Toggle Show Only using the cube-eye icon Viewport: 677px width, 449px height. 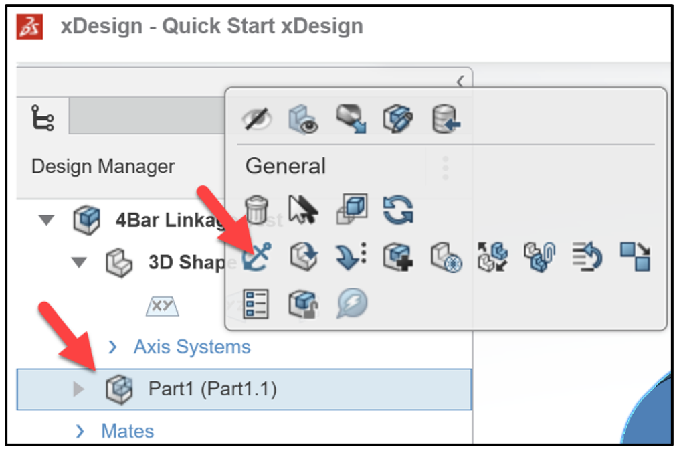[x=303, y=118]
